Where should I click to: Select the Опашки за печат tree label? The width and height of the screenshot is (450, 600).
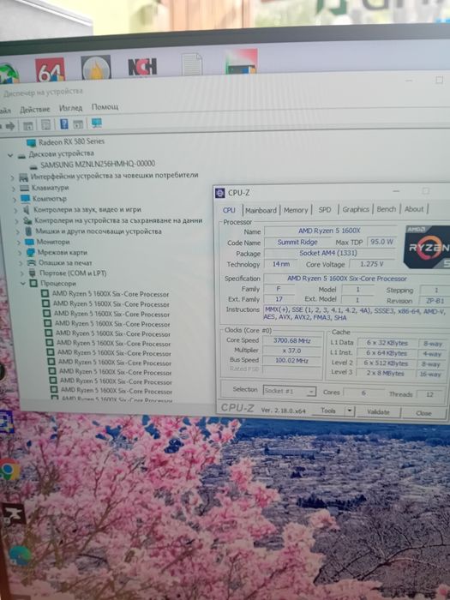tap(65, 263)
